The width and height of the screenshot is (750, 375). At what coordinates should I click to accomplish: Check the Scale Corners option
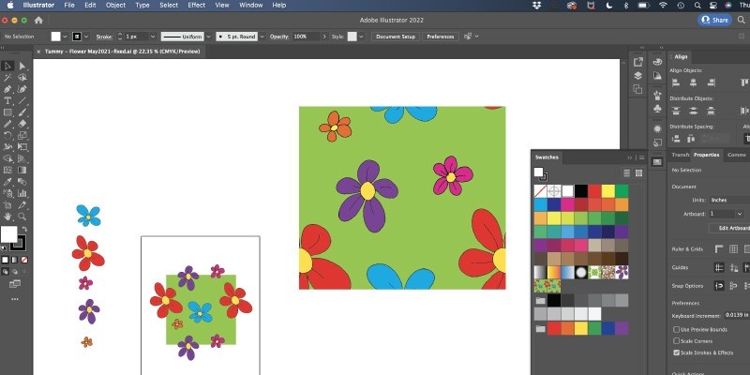pyautogui.click(x=677, y=341)
